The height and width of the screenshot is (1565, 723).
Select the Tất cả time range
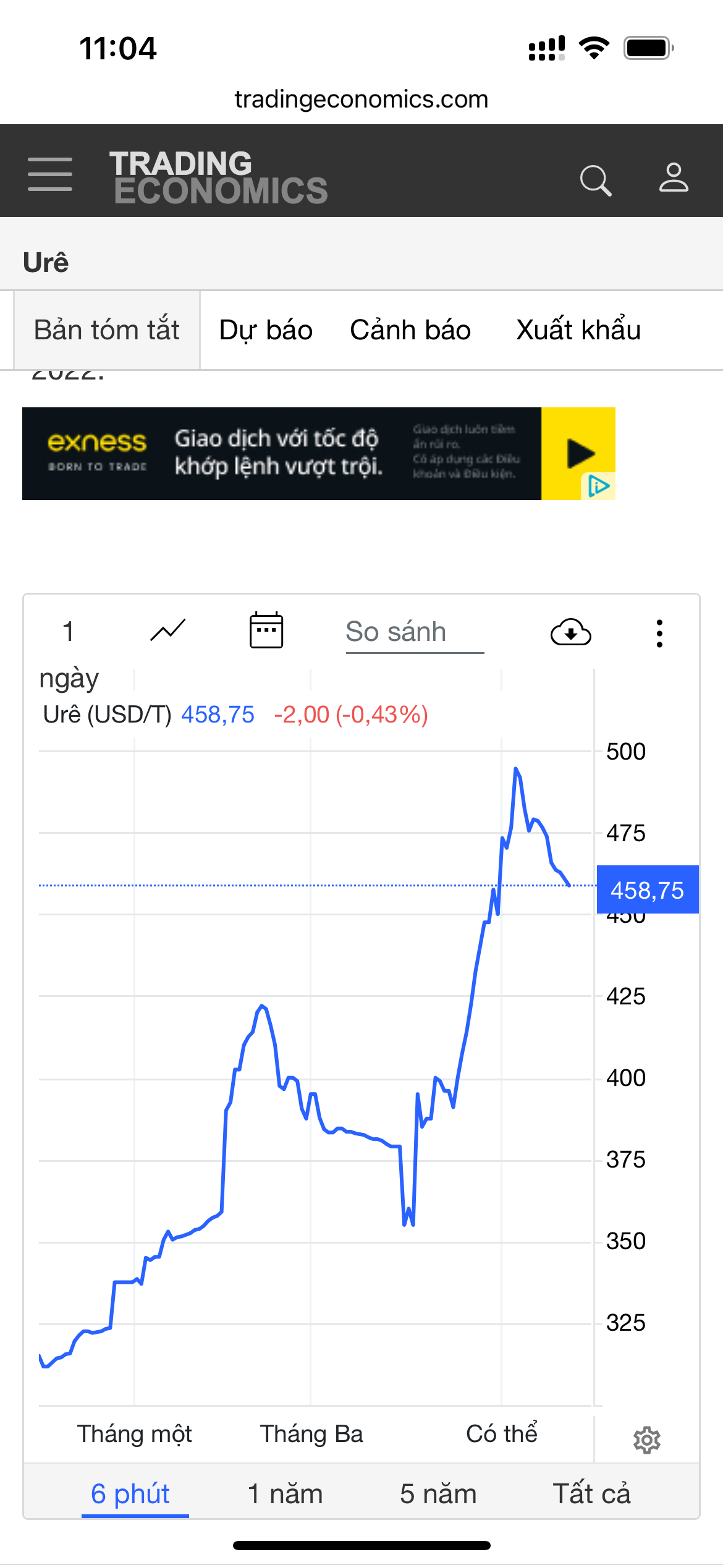tap(591, 1494)
